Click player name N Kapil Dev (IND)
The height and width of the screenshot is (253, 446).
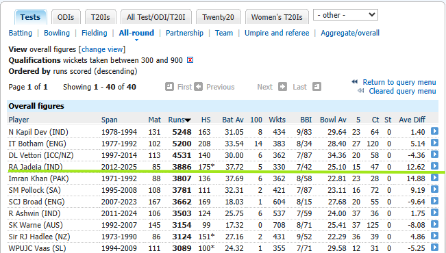(38, 132)
